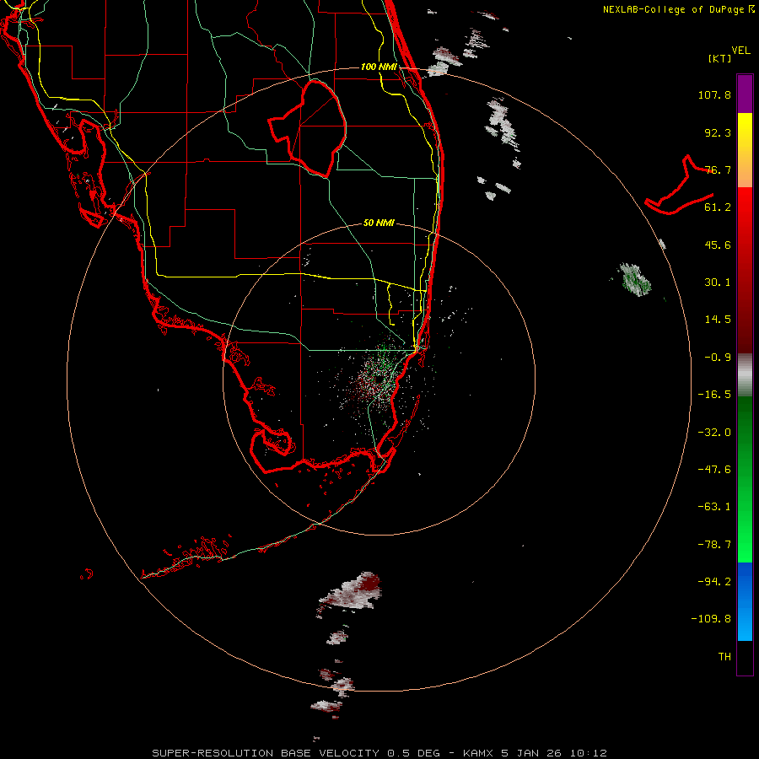Click the [KT] units label

pos(719,58)
